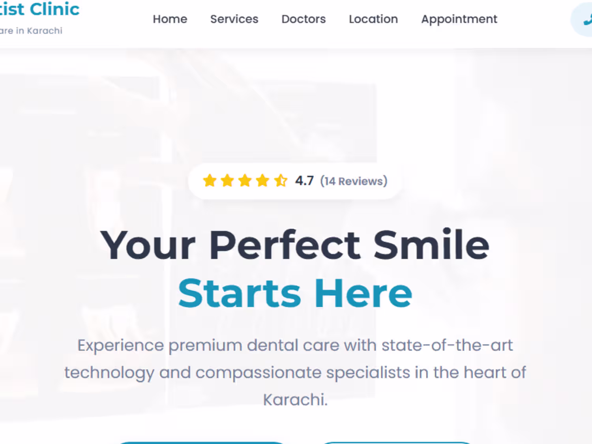592x444 pixels.
Task: Click the fourth gold rating star
Action: pos(262,180)
